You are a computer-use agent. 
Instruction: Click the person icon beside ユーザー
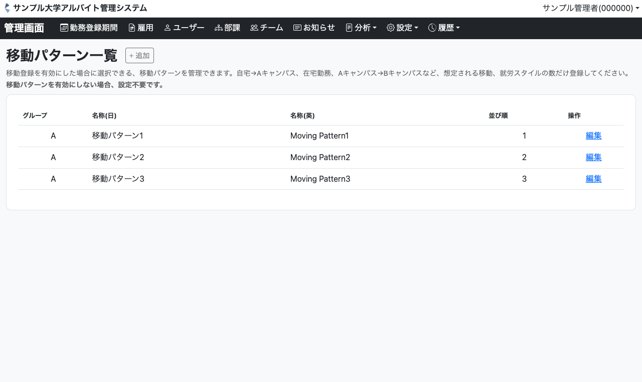point(168,28)
